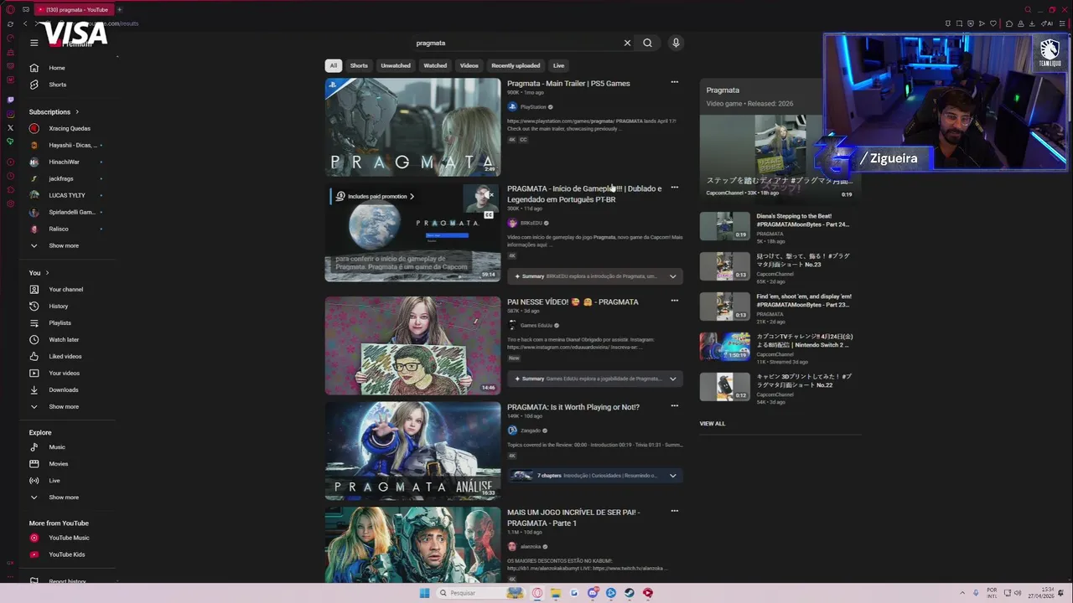The width and height of the screenshot is (1073, 603).
Task: Open PRAGMATA: Is it Worth Playing title
Action: [573, 407]
